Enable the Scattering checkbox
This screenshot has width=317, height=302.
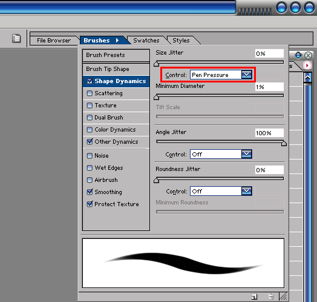pos(90,93)
